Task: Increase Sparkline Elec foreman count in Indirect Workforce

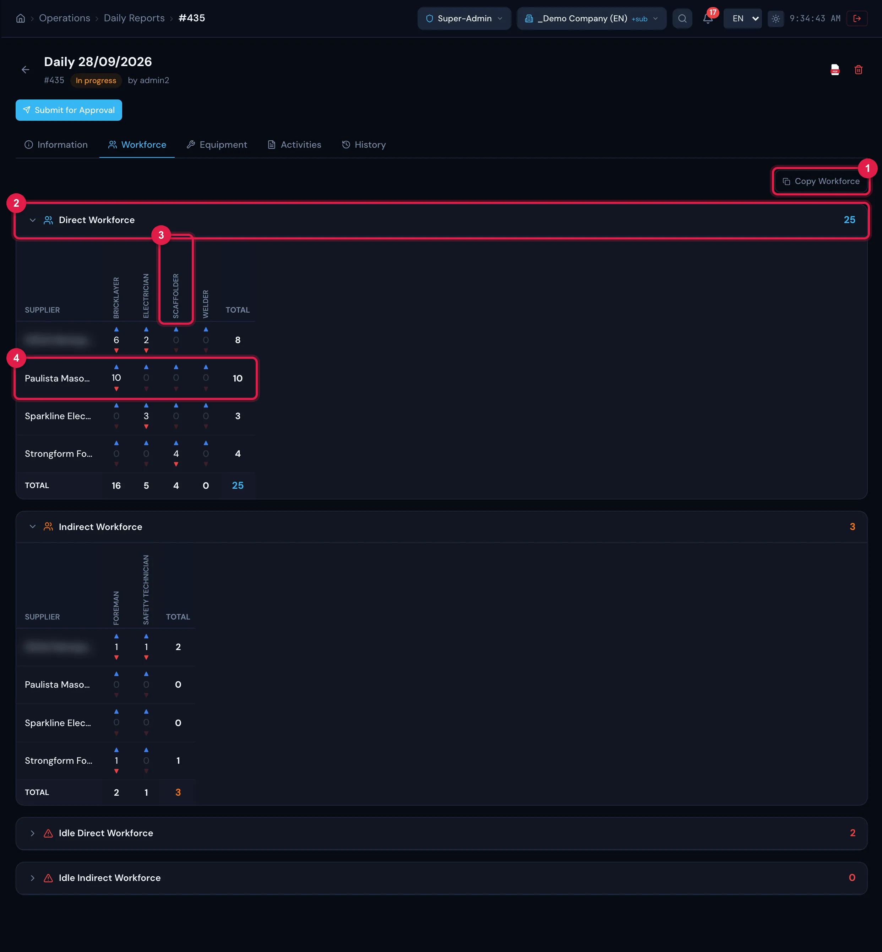Action: coord(116,712)
